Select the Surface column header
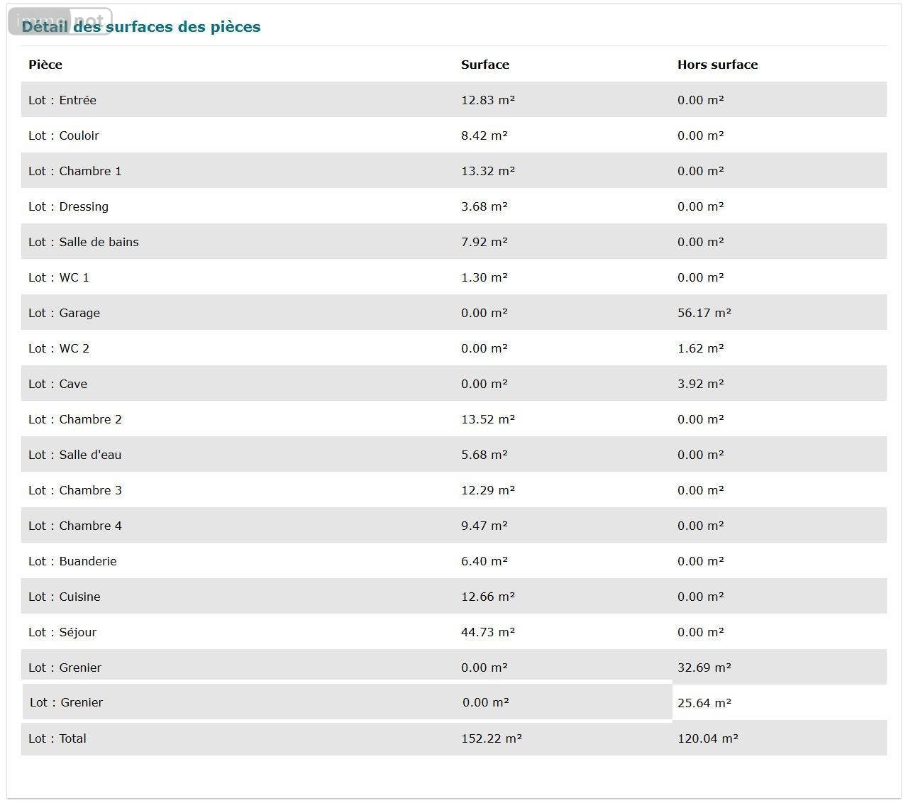Screen dimensions: 908x803 [485, 65]
